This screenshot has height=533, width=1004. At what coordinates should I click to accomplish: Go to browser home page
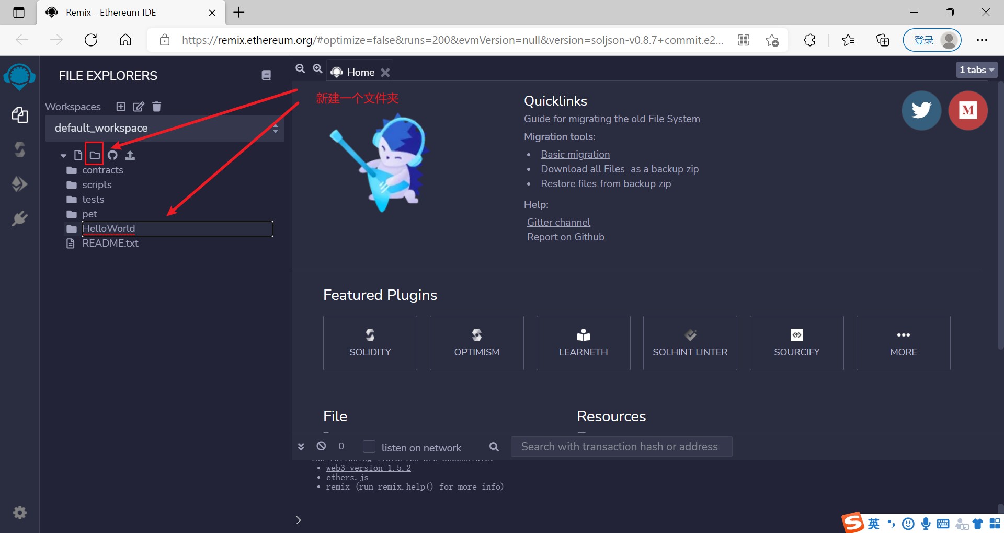[x=125, y=40]
